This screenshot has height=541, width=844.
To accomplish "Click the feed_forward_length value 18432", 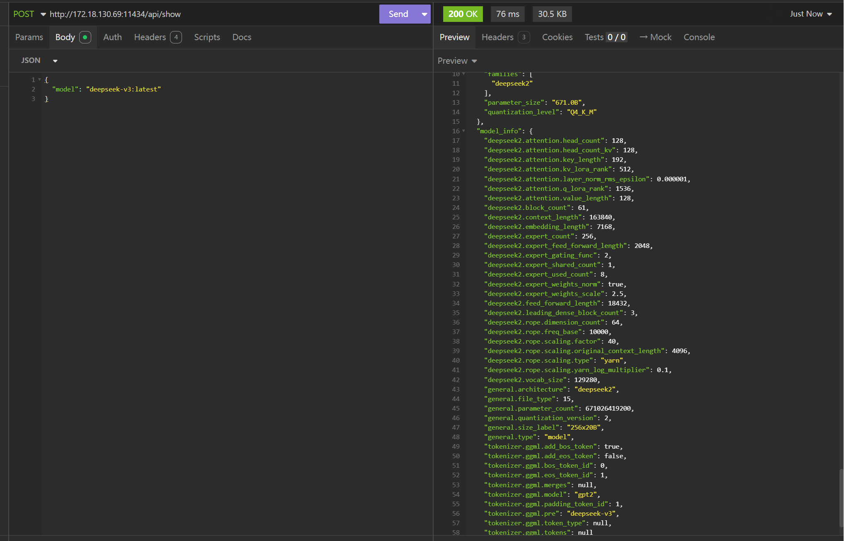I will tap(618, 303).
